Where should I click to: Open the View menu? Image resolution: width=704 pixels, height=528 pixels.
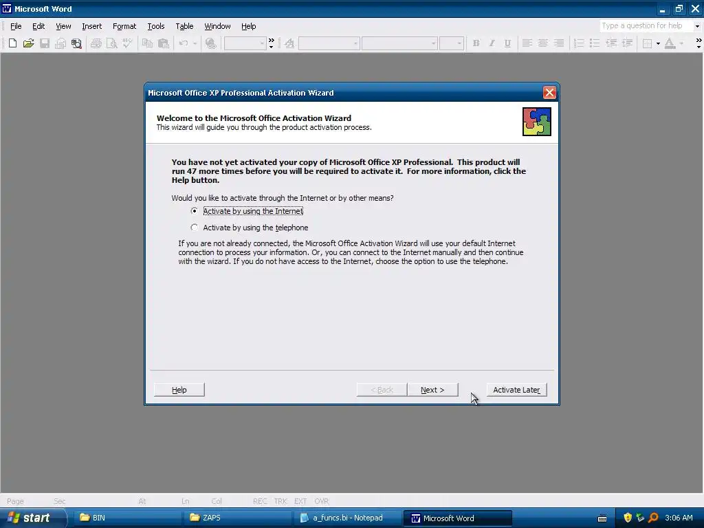[x=63, y=26]
